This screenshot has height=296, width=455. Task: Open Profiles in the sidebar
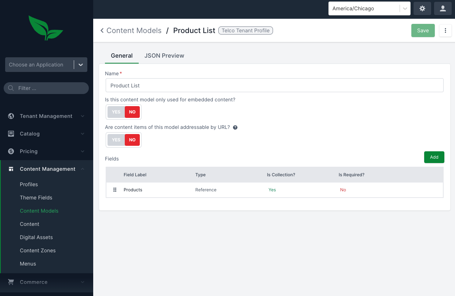tap(29, 184)
